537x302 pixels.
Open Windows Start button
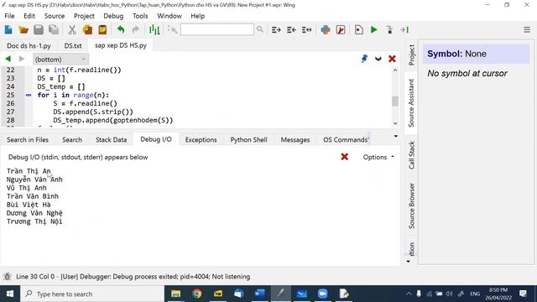[x=10, y=294]
